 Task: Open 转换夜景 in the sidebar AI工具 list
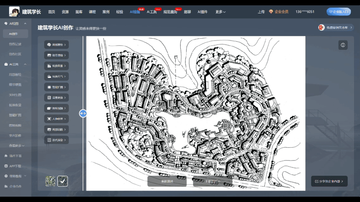[15, 105]
